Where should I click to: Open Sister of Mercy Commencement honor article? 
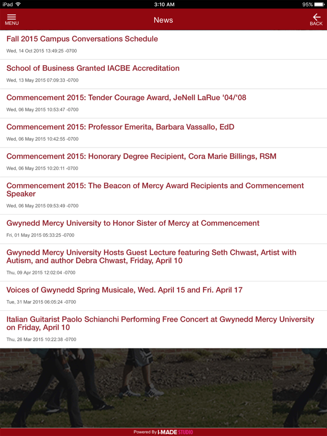point(133,223)
